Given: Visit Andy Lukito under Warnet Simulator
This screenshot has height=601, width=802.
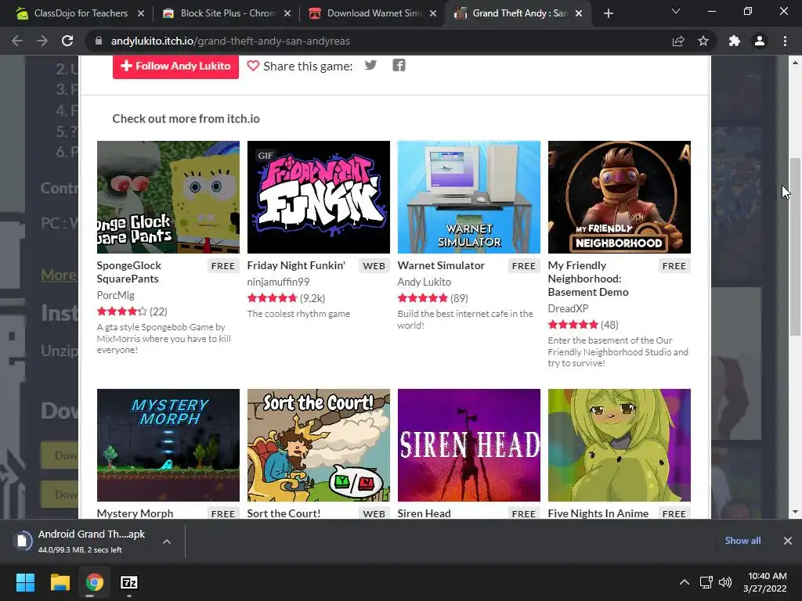Looking at the screenshot, I should pyautogui.click(x=424, y=282).
